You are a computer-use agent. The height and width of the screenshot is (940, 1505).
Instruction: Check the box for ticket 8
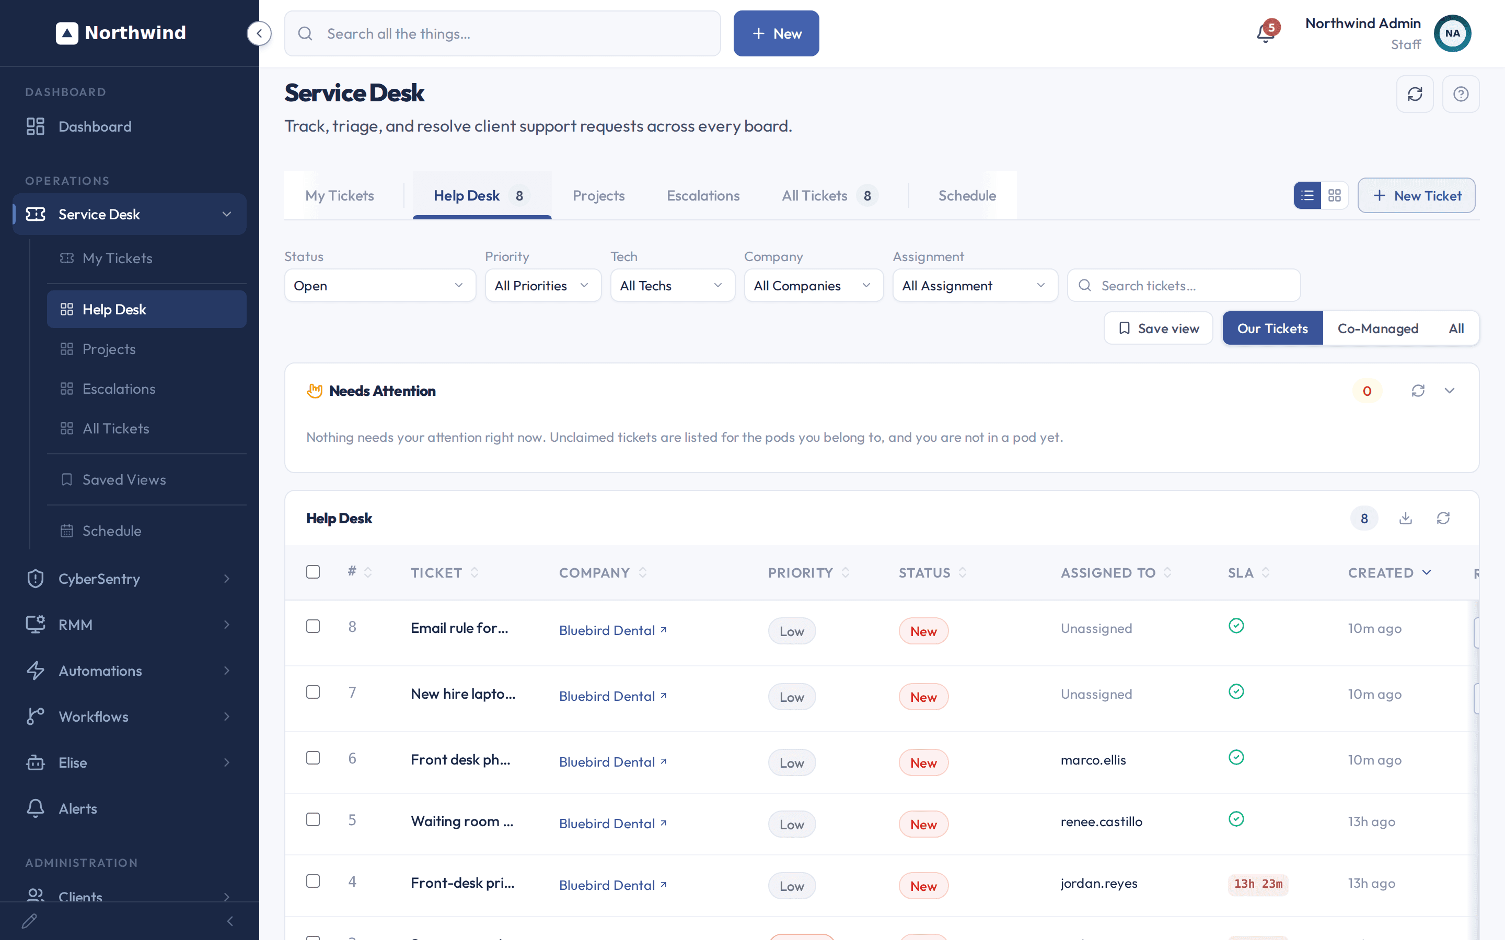tap(313, 626)
